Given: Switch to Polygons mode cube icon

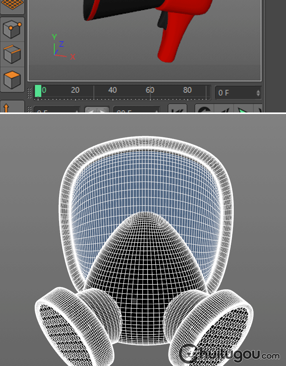Looking at the screenshot, I should coord(12,80).
